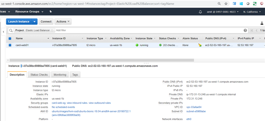Click the IPv4 Public IP column header

[x=246, y=38]
